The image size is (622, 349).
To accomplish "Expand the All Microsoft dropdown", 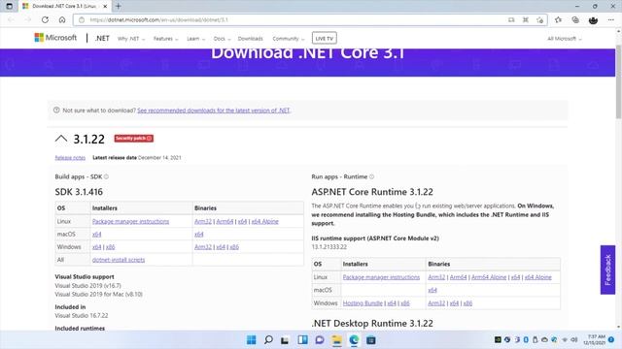I will [x=565, y=39].
